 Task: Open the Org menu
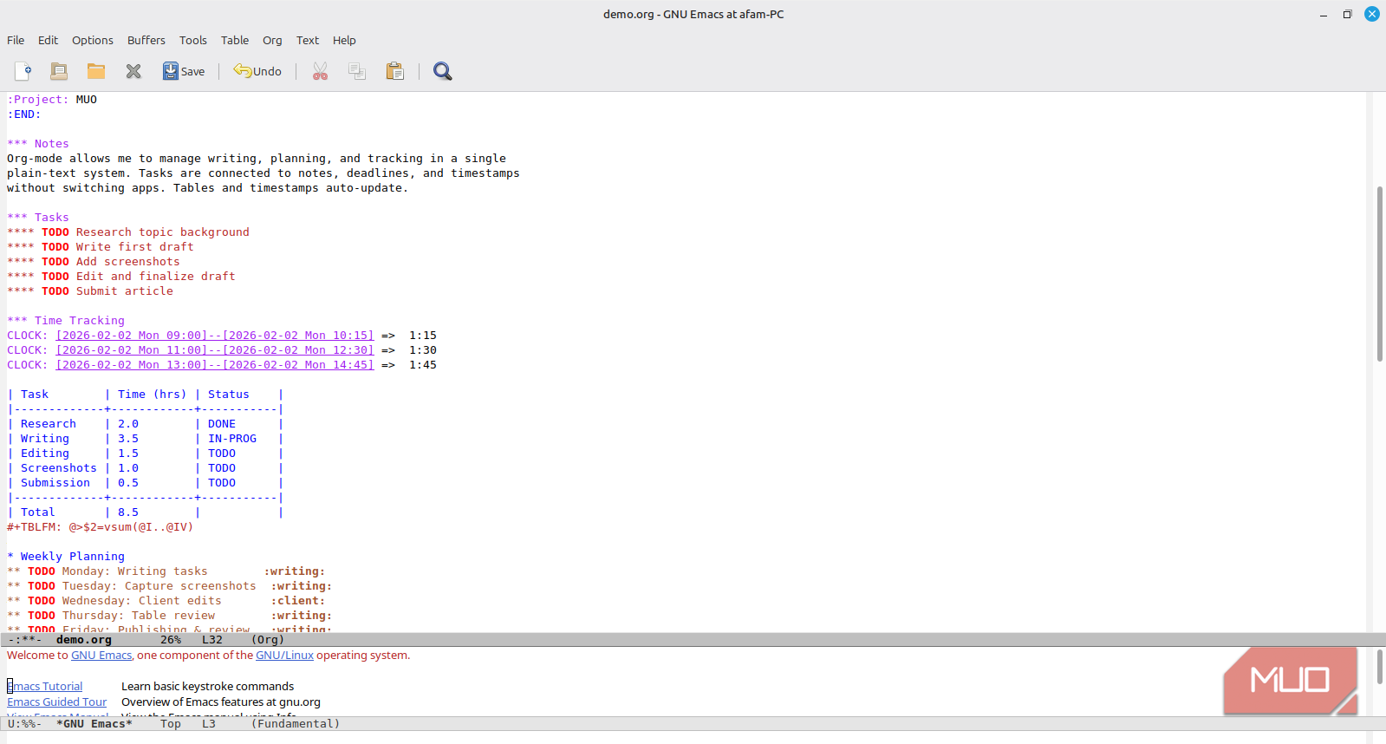[272, 40]
